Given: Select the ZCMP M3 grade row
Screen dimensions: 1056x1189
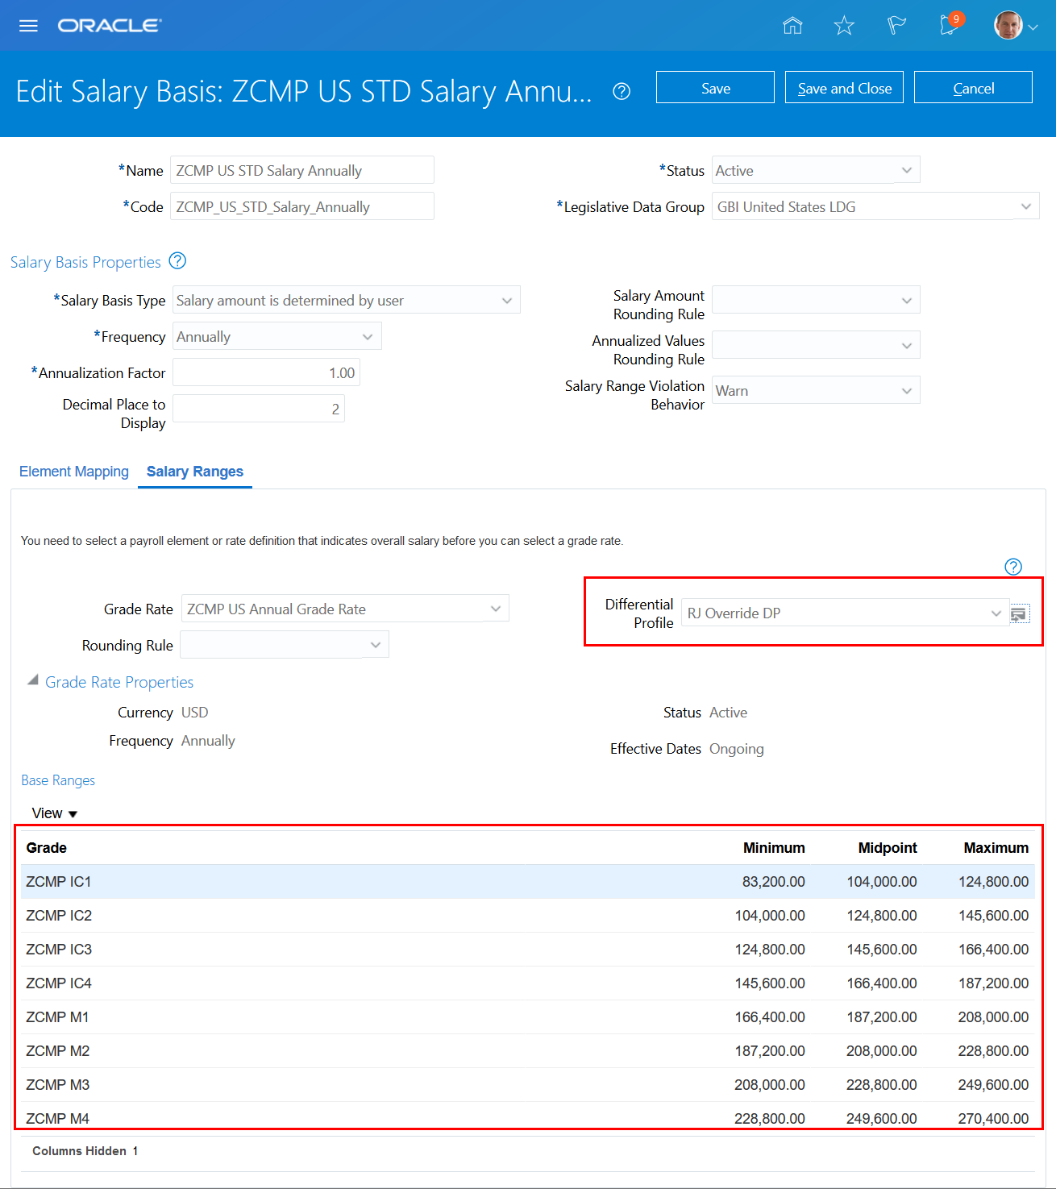Looking at the screenshot, I should pyautogui.click(x=528, y=1085).
